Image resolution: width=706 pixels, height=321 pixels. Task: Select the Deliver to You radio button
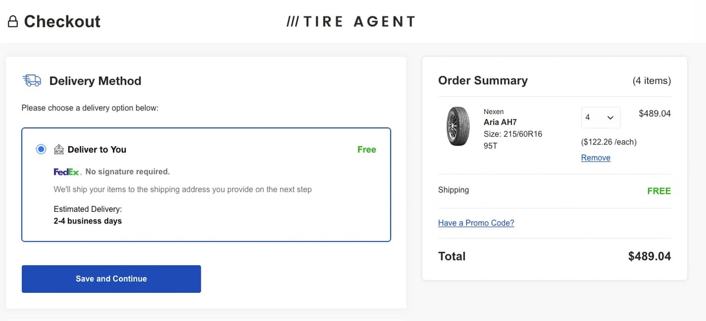41,149
